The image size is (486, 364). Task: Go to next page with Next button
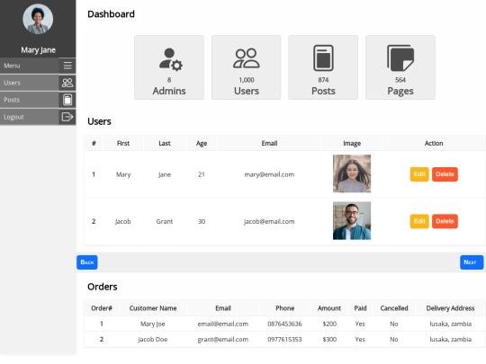coord(472,262)
